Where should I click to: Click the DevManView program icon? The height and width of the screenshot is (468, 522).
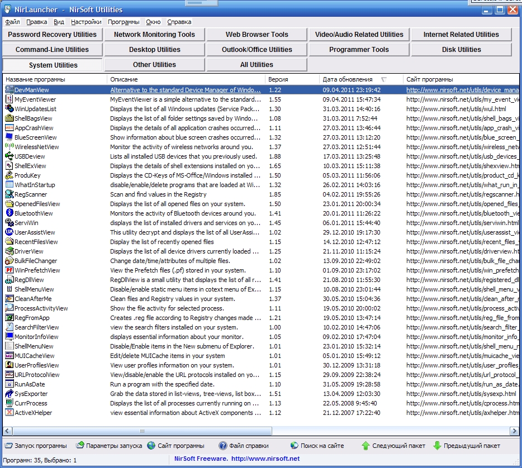10,90
